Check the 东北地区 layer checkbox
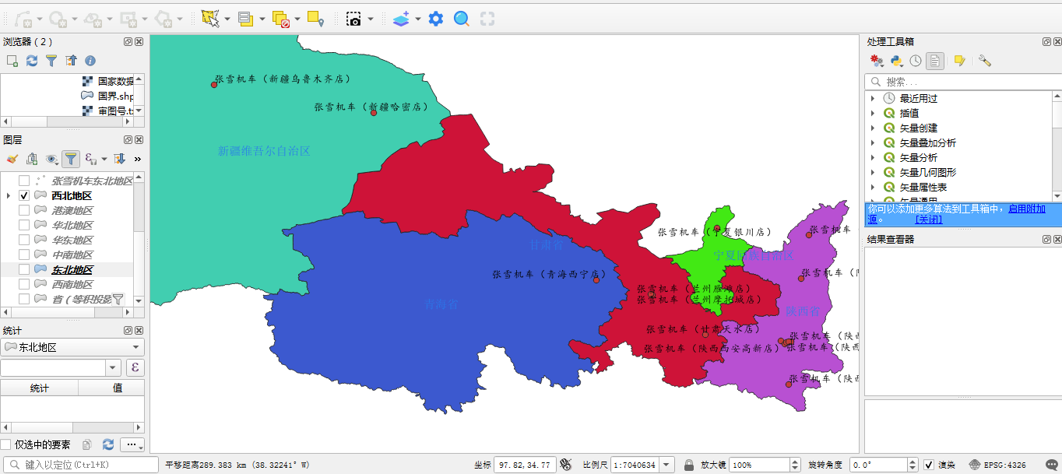Viewport: 1062px width, 474px height. (x=24, y=269)
